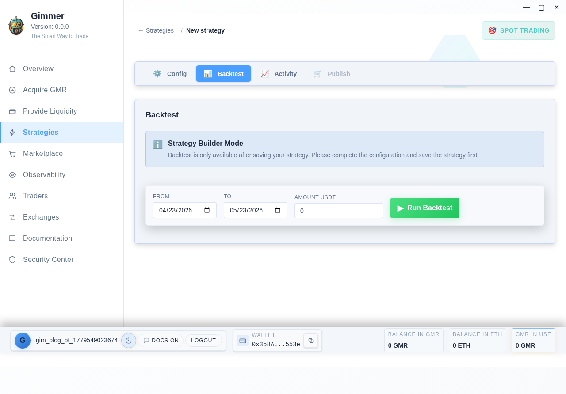Click the Security Center shield icon
This screenshot has height=394, width=566.
coord(12,260)
